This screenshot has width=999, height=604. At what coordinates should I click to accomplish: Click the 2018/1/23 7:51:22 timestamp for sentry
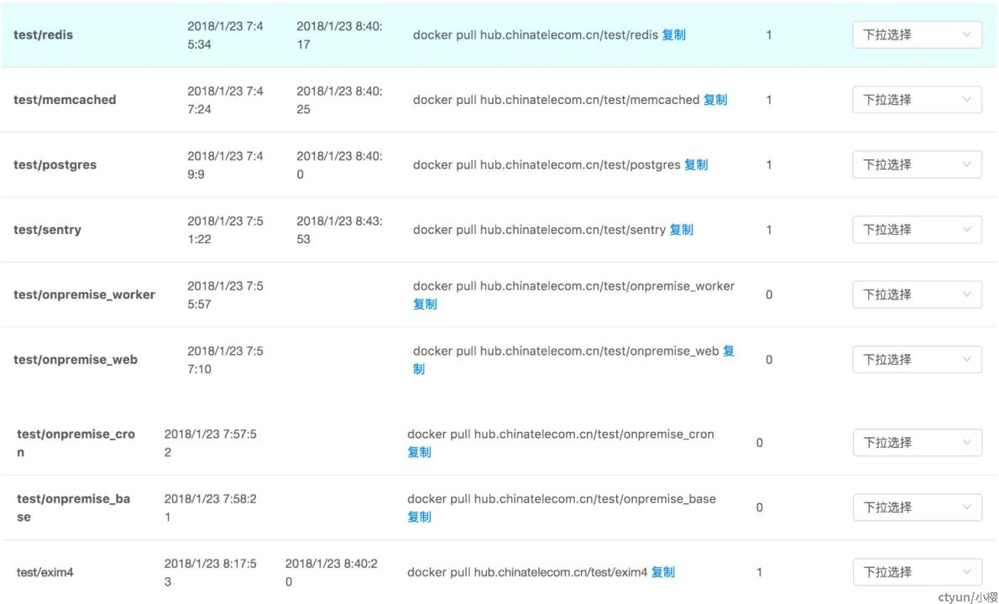point(225,231)
